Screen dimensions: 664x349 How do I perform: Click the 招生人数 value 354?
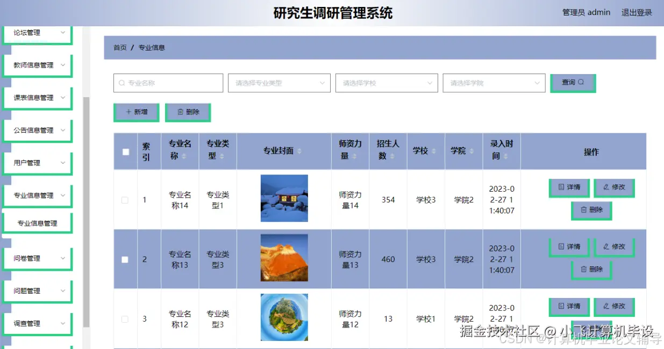point(388,200)
